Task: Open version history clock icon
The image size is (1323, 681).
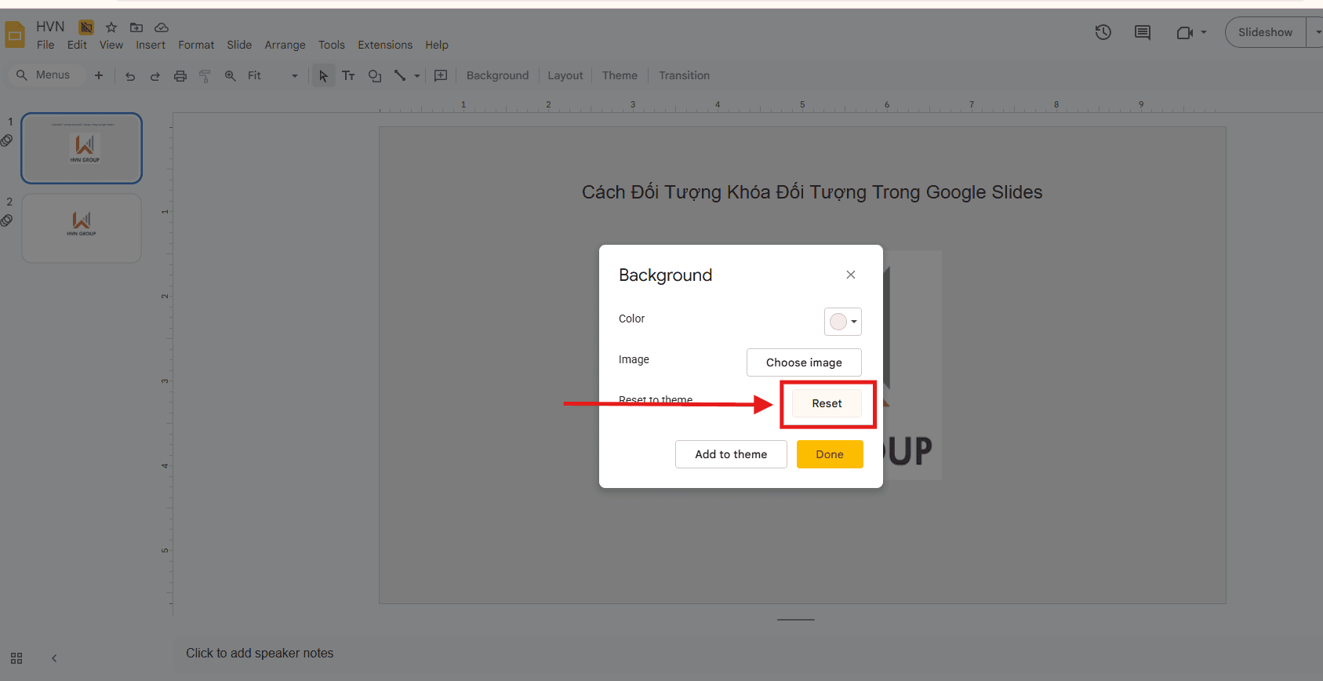Action: [1103, 32]
